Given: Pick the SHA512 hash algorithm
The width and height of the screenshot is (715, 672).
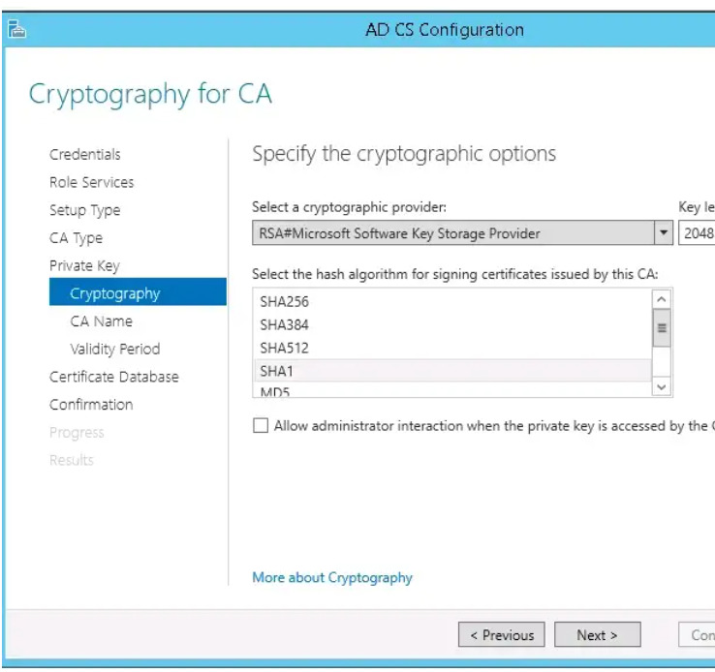Looking at the screenshot, I should 453,348.
